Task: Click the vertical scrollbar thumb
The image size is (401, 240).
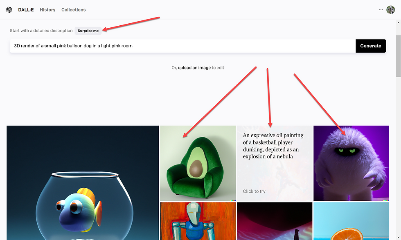Action: tap(399, 56)
